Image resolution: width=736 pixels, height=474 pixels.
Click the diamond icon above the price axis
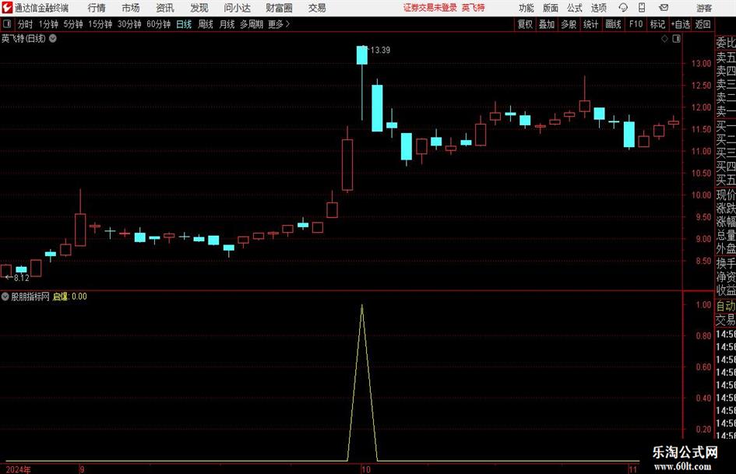[664, 39]
